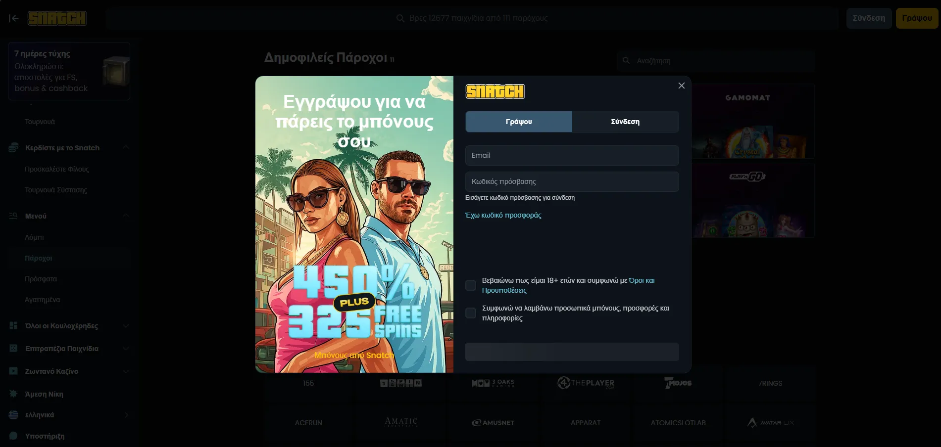This screenshot has height=447, width=941.
Task: Click the Snatch logo in the header
Action: click(57, 18)
